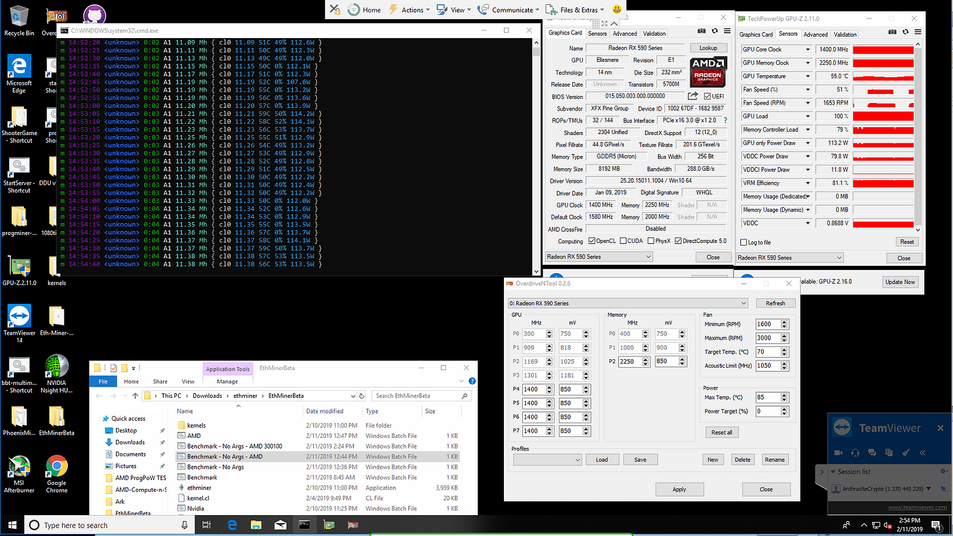Open the hamburger menu in GPU-Z Sensors window
Viewport: 953px width, 536px height.
click(918, 32)
